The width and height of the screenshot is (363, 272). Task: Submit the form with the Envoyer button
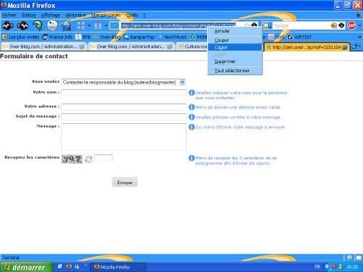click(125, 182)
